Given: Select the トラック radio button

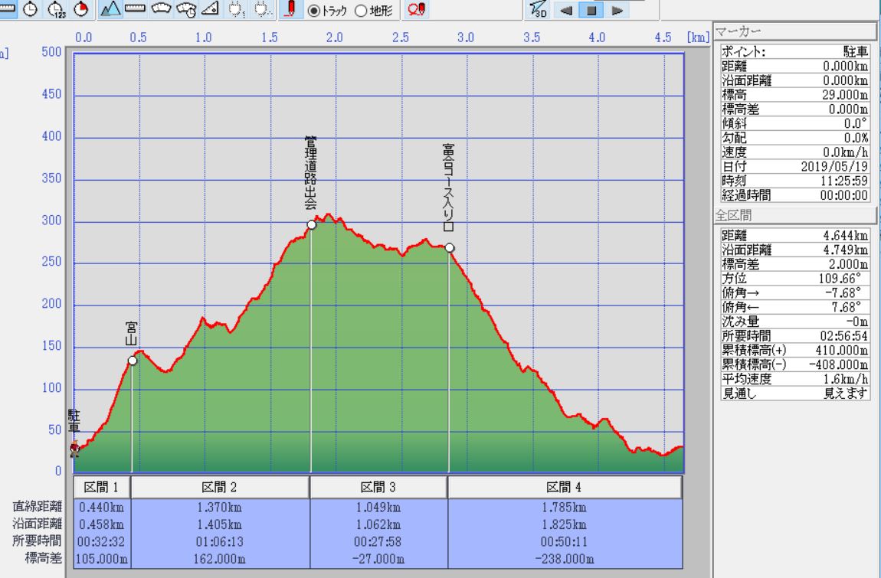Looking at the screenshot, I should pos(314,11).
